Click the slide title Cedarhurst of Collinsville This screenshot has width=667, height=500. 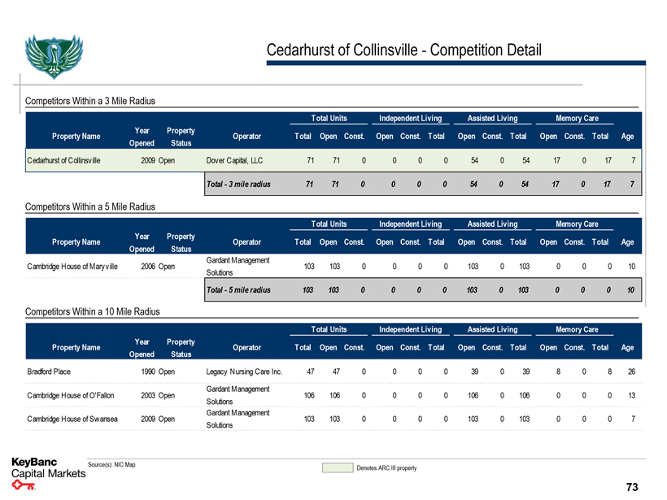(x=403, y=50)
